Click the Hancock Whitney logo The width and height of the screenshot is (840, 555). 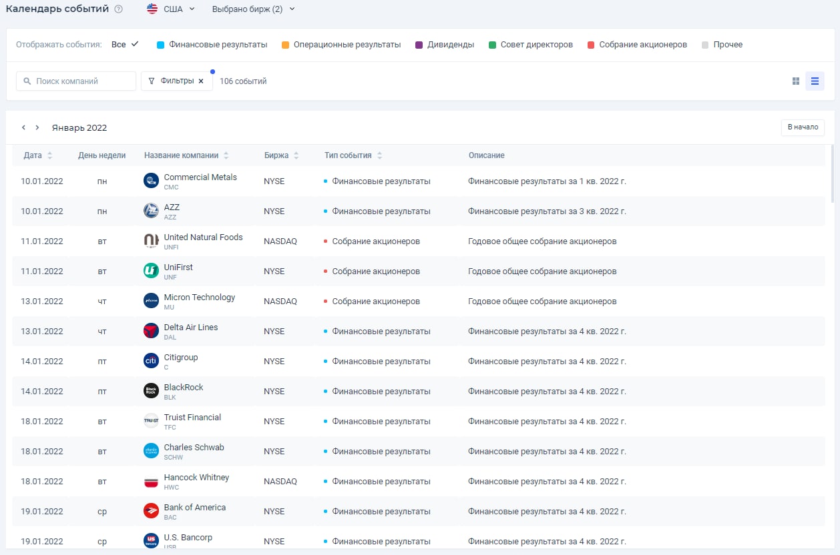pyautogui.click(x=152, y=481)
